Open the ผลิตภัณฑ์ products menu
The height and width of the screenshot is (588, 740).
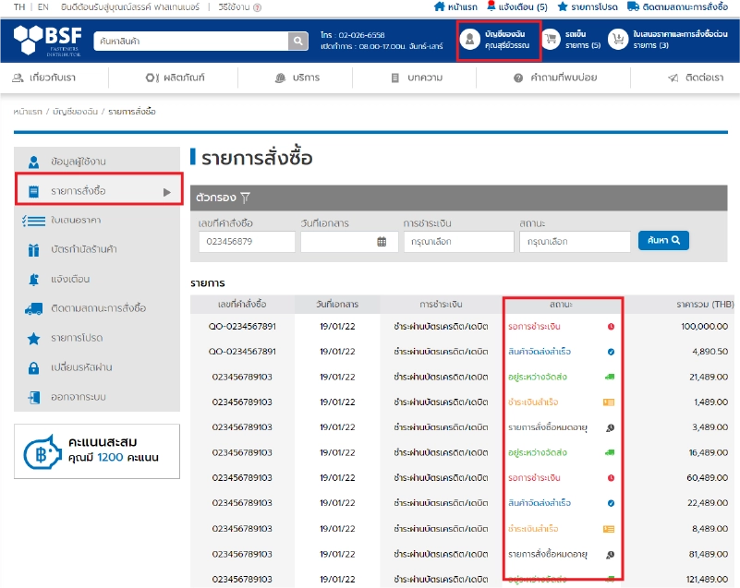point(176,78)
